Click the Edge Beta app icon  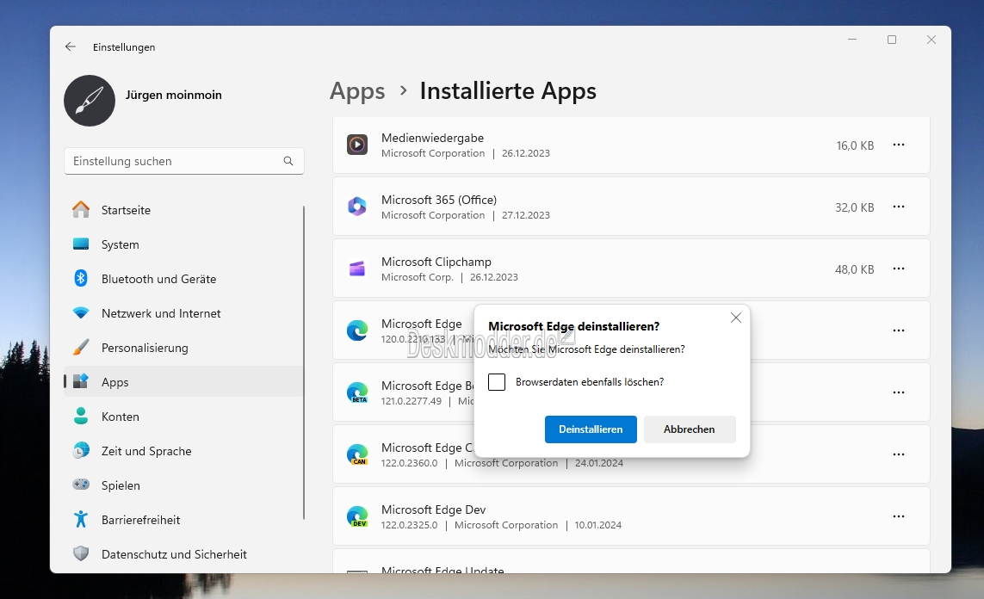point(357,392)
